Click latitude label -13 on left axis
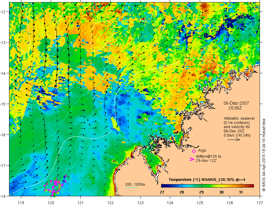The width and height of the screenshot is (266, 205). [x=3, y=43]
